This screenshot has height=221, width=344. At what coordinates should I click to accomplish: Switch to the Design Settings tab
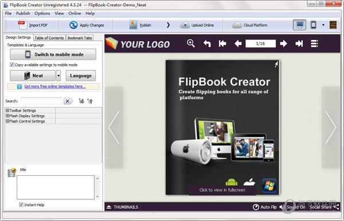pos(18,37)
